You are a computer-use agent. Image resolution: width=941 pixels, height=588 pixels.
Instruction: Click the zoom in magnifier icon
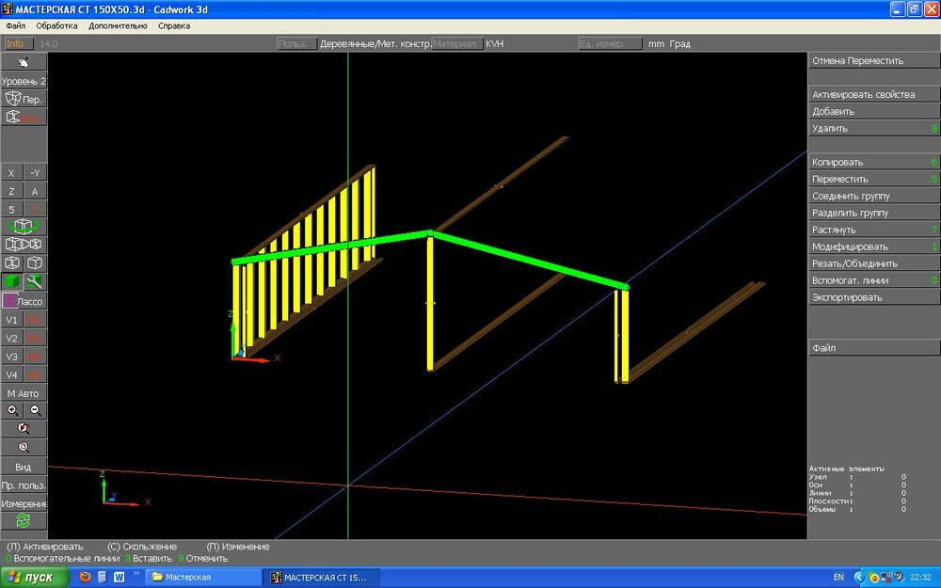pos(12,410)
